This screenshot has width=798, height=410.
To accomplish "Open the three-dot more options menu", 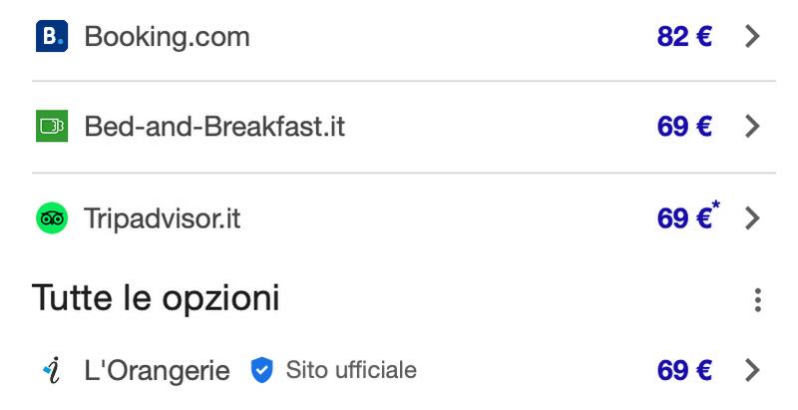I will pos(758,299).
